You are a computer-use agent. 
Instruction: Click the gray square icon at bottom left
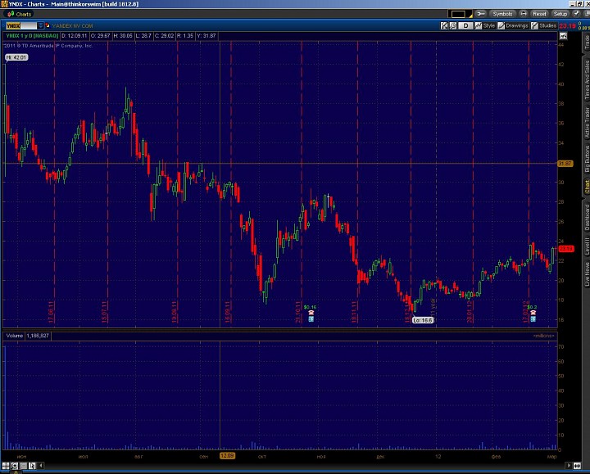pyautogui.click(x=23, y=466)
